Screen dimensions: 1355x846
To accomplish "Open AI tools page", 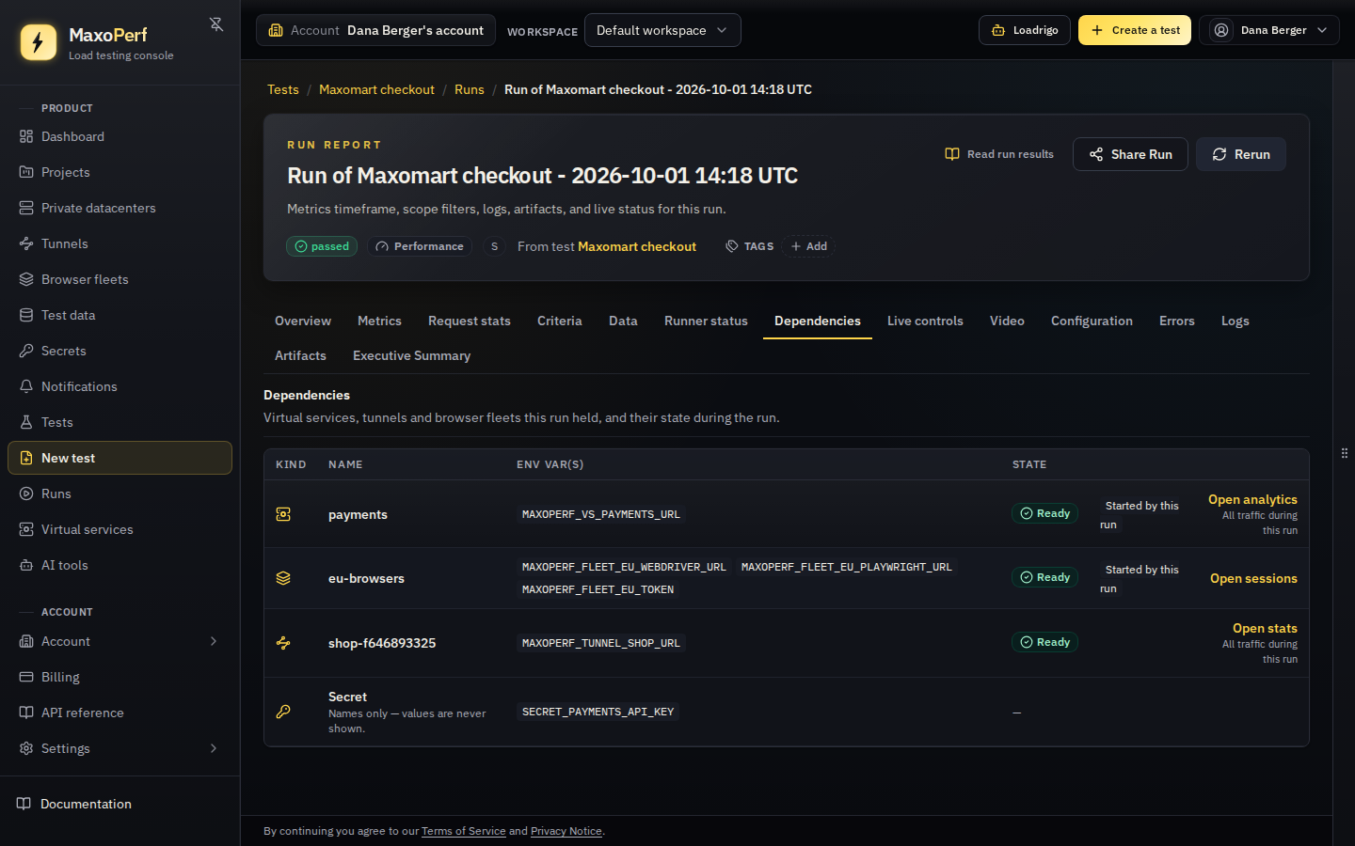I will click(120, 565).
